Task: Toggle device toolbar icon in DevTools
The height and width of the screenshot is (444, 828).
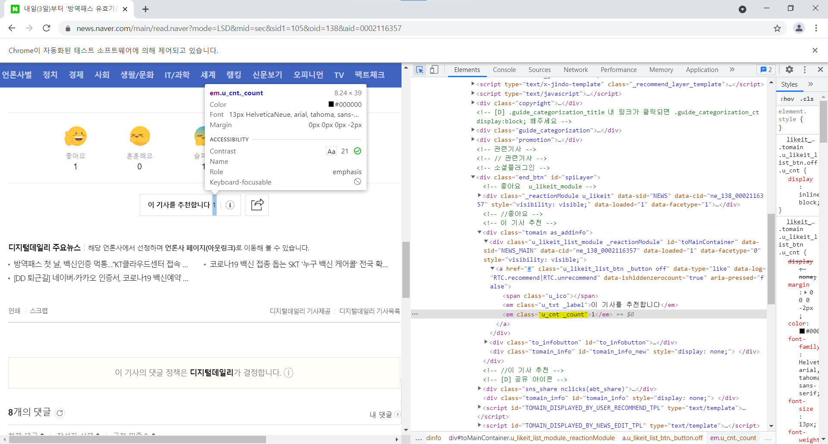Action: [x=434, y=70]
